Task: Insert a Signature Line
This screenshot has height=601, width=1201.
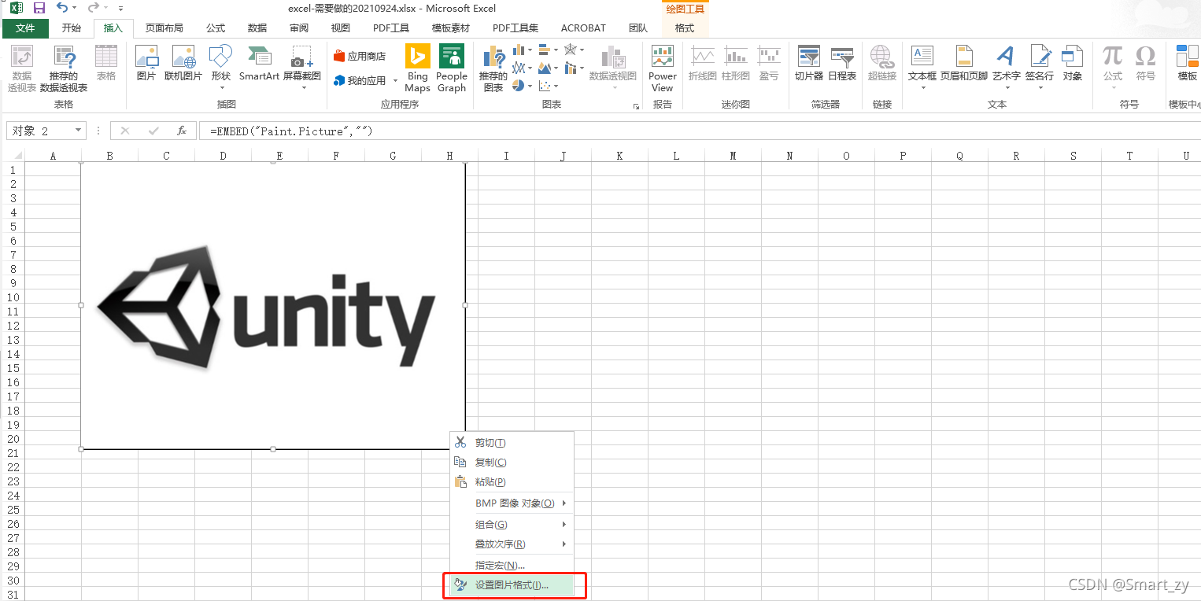Action: coord(1040,67)
